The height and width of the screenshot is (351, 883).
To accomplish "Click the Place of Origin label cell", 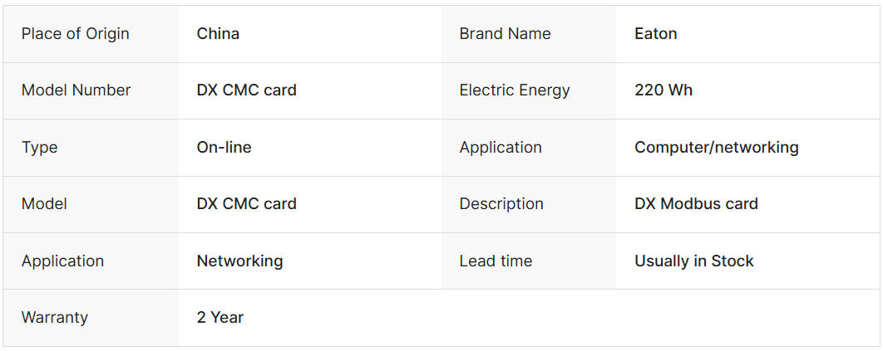I will (75, 34).
